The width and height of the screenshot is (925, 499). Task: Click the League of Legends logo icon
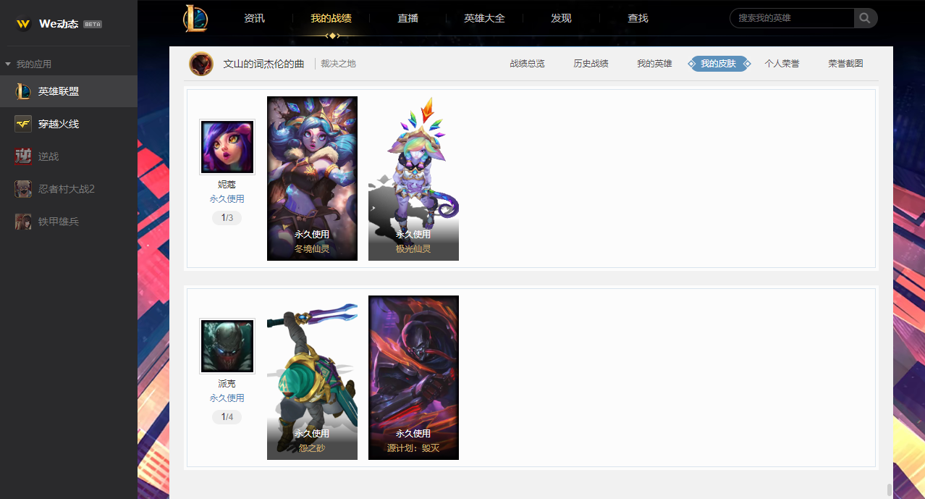(x=195, y=18)
